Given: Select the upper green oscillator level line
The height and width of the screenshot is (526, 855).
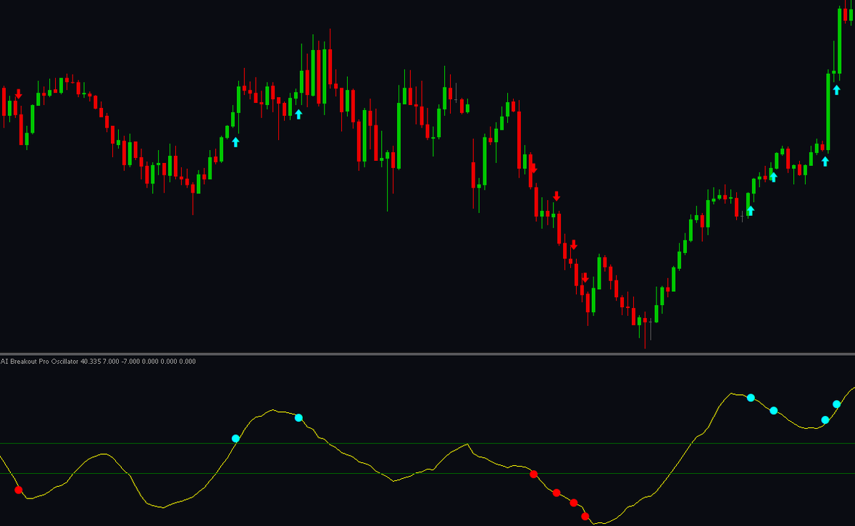Looking at the screenshot, I should (x=427, y=443).
